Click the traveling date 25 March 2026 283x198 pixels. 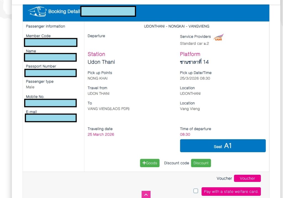[101, 134]
